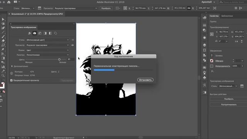Click reference point grid in control bar
This screenshot has height=139, width=247.
coord(125,8)
